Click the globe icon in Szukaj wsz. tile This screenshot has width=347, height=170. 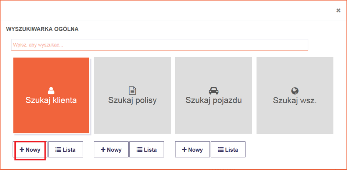coord(295,90)
